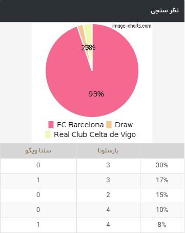Click the Real Club Celta de Vigo label
The height and width of the screenshot is (233, 185).
(x=95, y=134)
